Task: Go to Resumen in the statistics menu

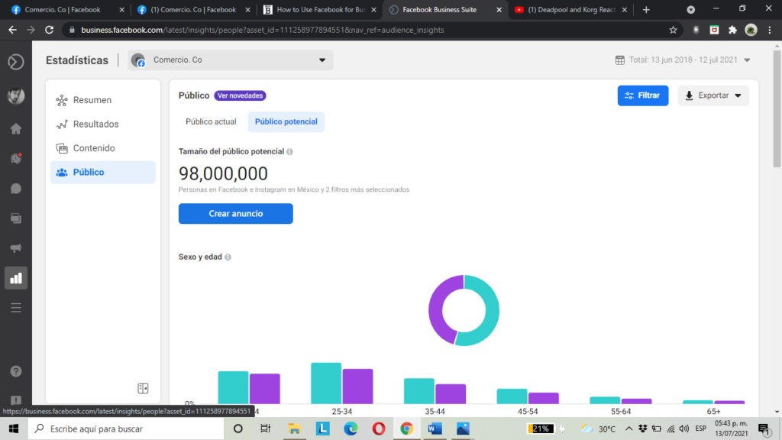Action: (x=103, y=100)
